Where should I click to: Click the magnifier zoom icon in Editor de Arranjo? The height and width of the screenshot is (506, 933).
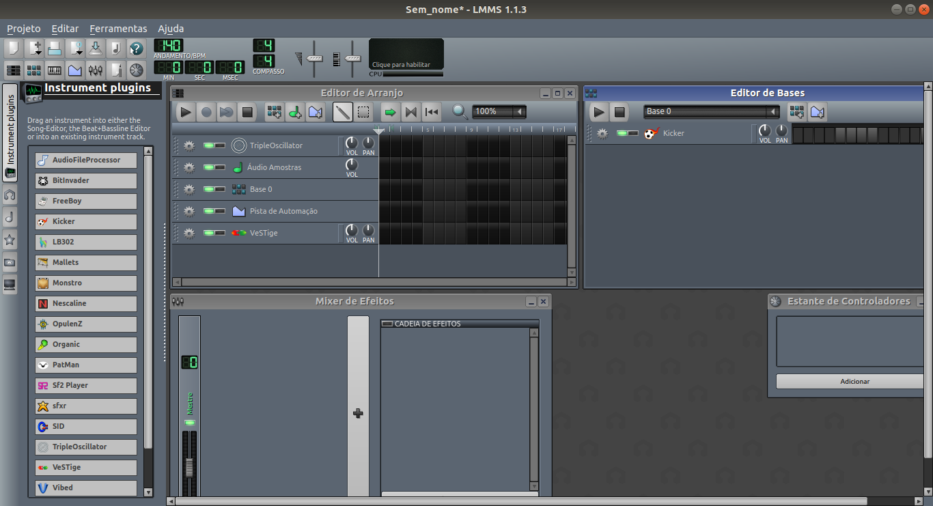[x=460, y=111]
